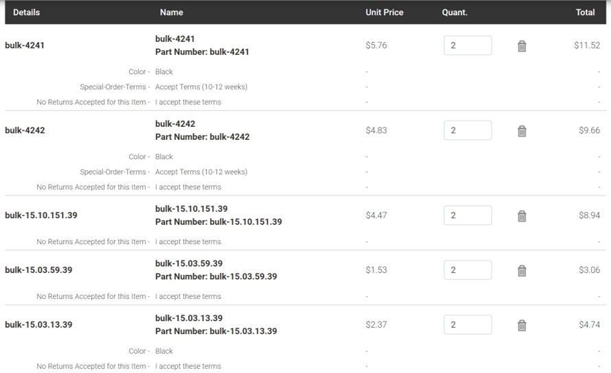Remove bulk-15.03.13.39 with the trash icon

[522, 325]
